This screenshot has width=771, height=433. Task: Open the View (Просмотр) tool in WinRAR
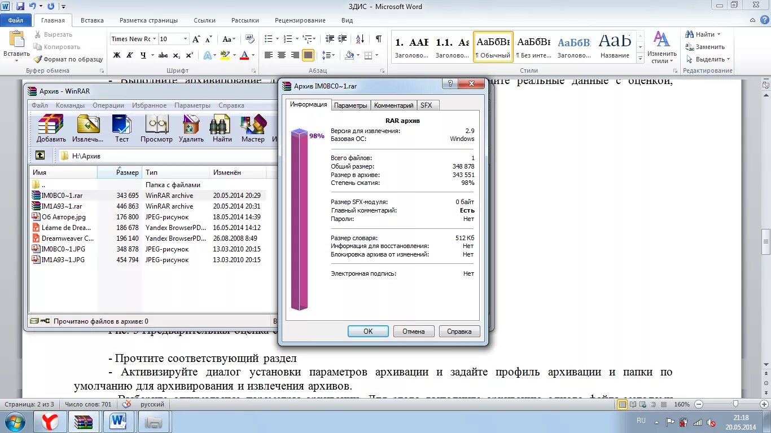pyautogui.click(x=156, y=128)
